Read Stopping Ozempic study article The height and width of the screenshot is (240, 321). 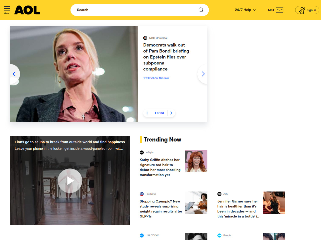[x=161, y=209]
